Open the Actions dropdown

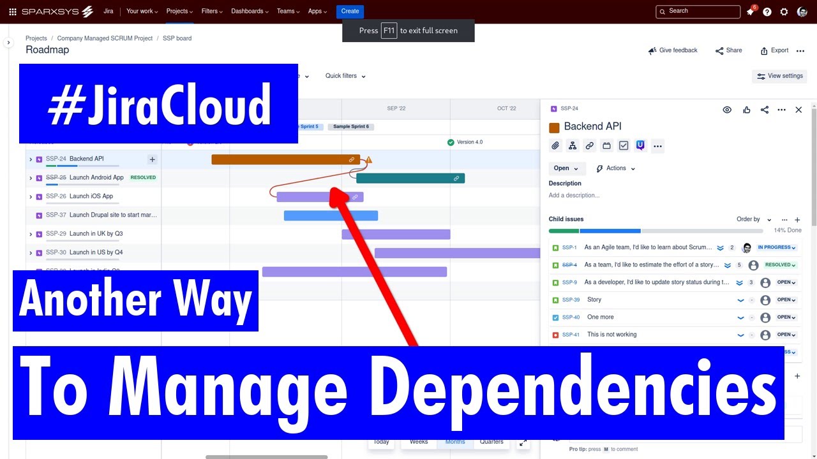(x=616, y=168)
